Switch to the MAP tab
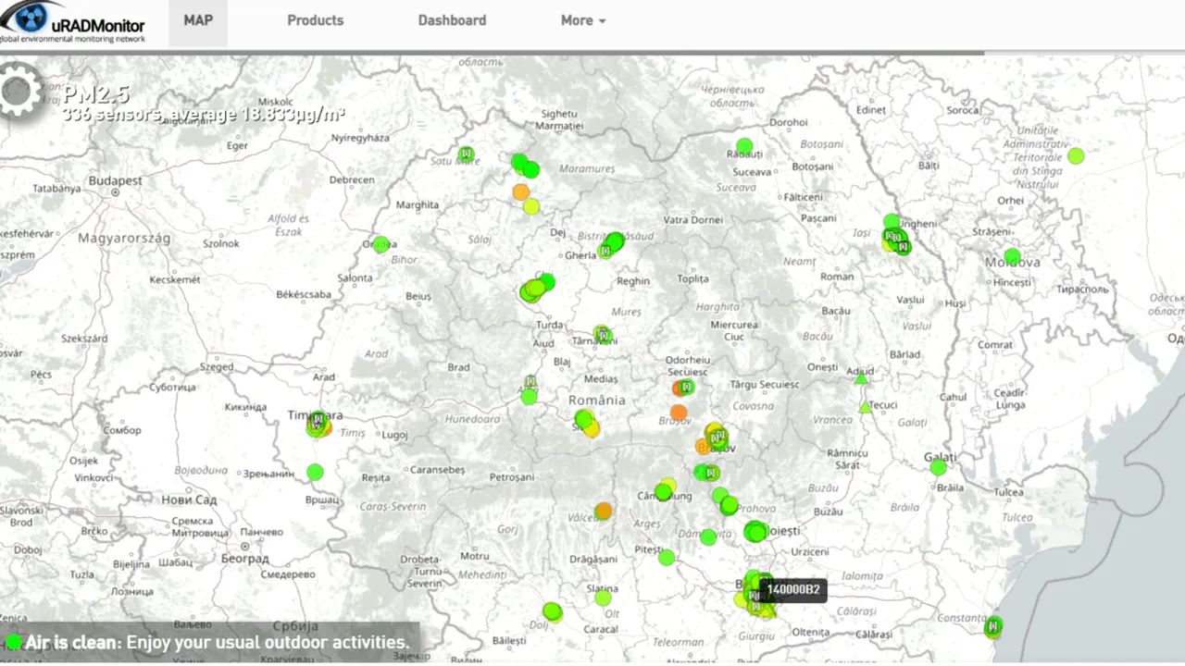The width and height of the screenshot is (1185, 666). coord(198,20)
